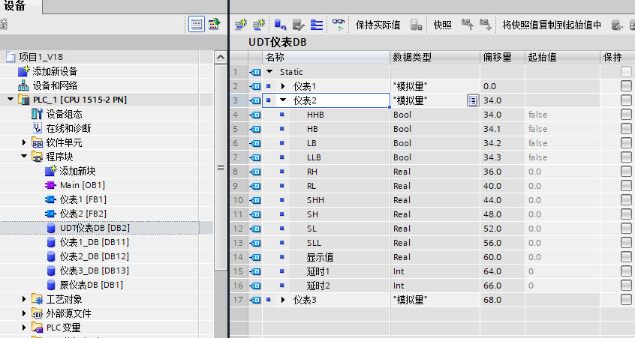Viewport: 635px width, 338px height.
Task: Click the project tree scrollbar up arrow
Action: click(x=220, y=57)
